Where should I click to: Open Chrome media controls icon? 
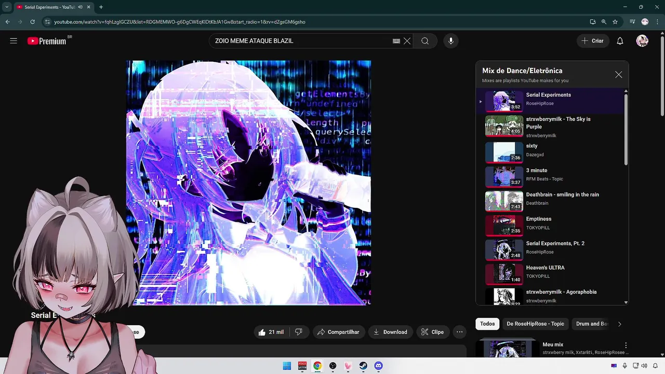pos(632,22)
